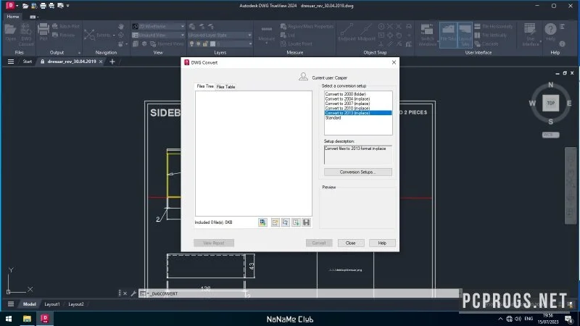Screen dimensions: 580x326
Task: Toggle Layout Tabs display in ribbon
Action: click(x=465, y=35)
